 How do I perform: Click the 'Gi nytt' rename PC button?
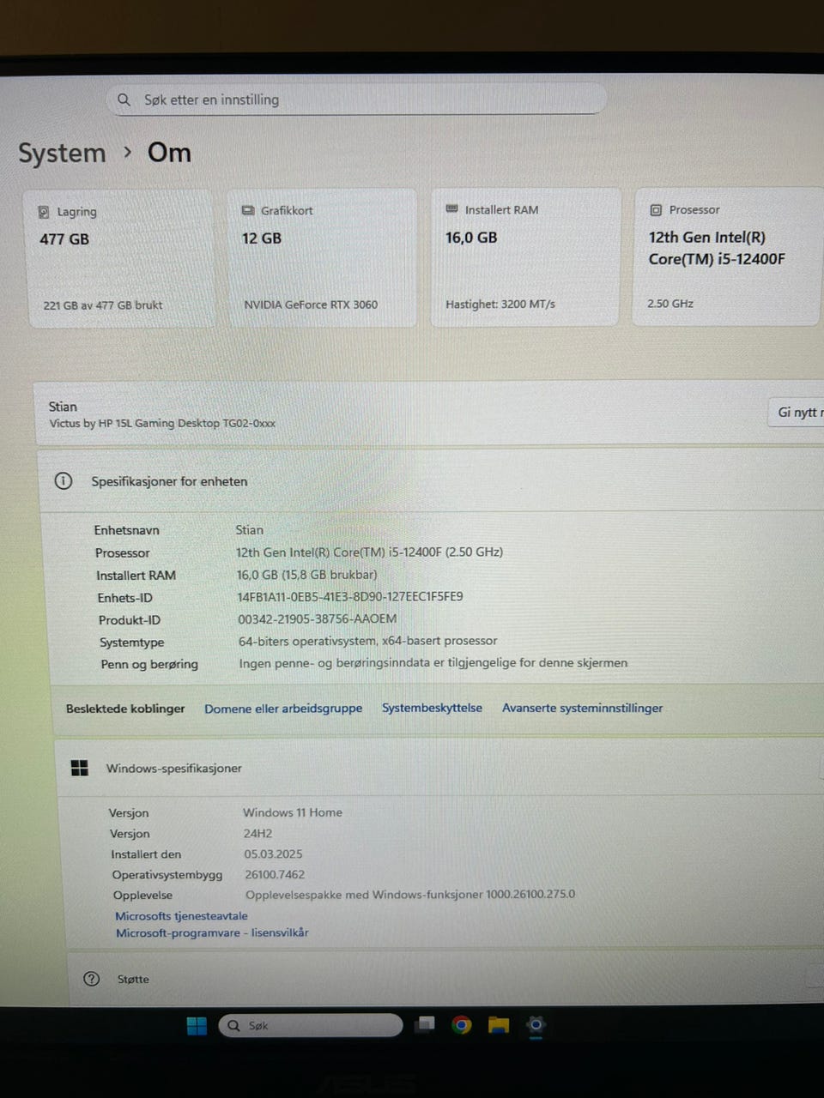(796, 413)
